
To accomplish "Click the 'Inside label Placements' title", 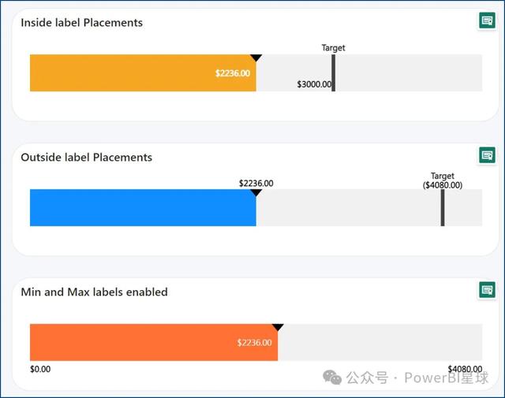I will coord(82,23).
